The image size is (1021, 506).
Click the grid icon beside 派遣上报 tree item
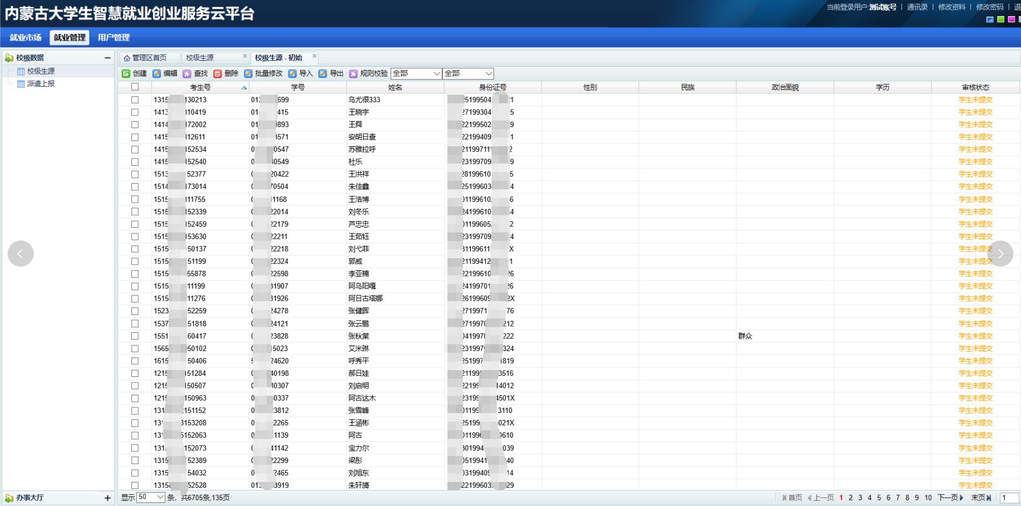(21, 84)
